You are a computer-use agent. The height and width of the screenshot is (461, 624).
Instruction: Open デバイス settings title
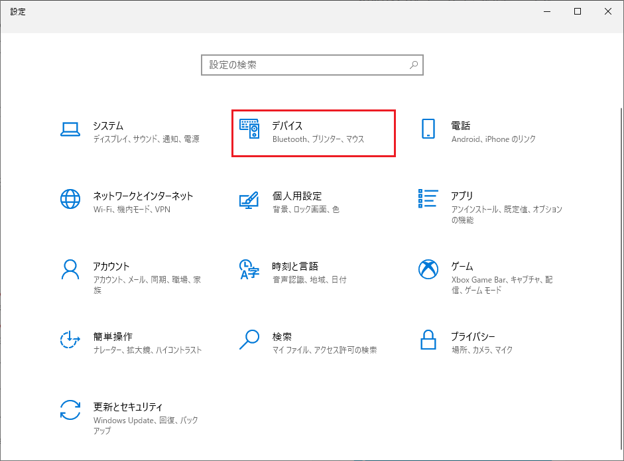pos(287,126)
